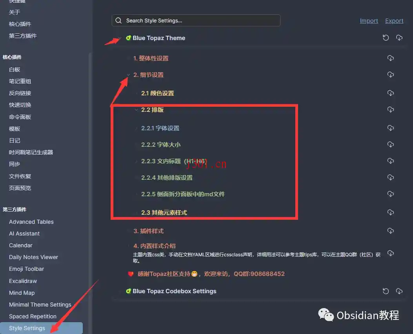
Task: Expand 2.3 其他元素样式 heading
Action: pyautogui.click(x=136, y=213)
